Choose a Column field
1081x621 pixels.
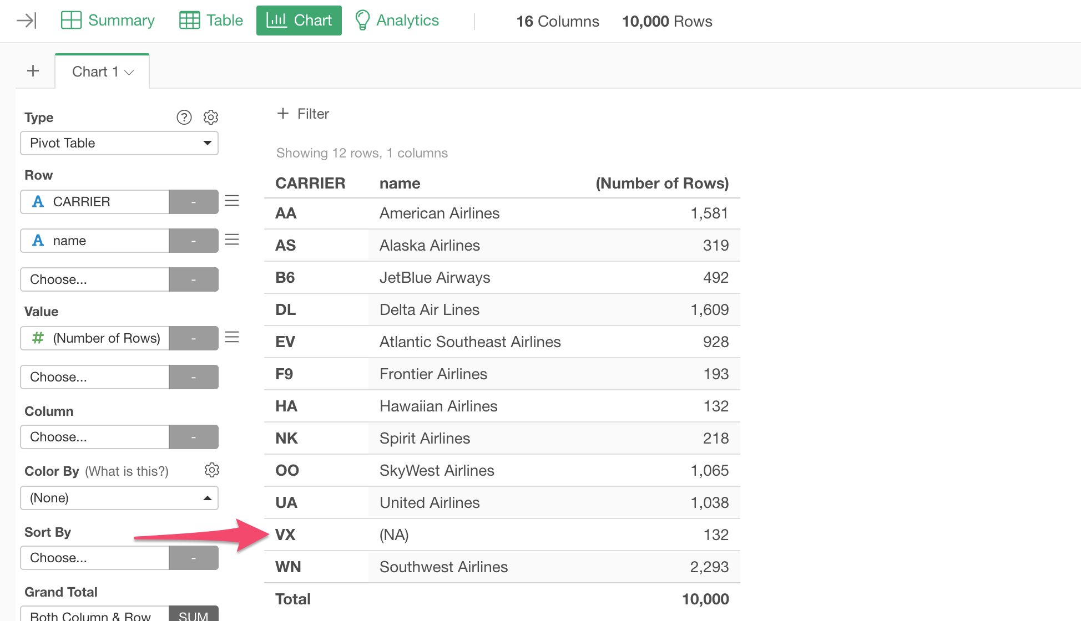tap(95, 437)
